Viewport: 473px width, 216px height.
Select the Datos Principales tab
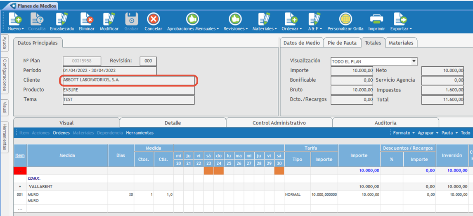[38, 43]
